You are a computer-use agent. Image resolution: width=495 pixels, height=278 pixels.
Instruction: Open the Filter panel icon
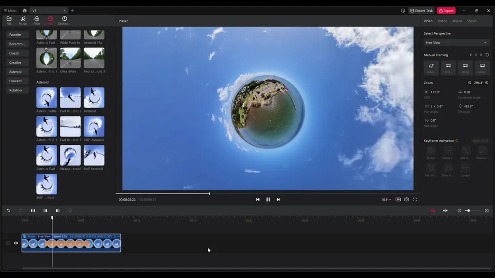(x=36, y=20)
